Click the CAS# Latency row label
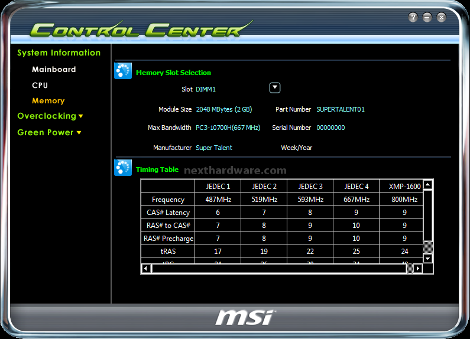 click(x=168, y=213)
